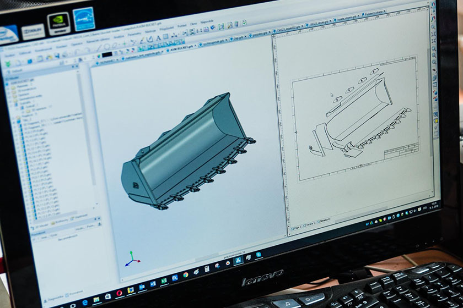Switch to the 3D Model panel tab

tap(42, 225)
